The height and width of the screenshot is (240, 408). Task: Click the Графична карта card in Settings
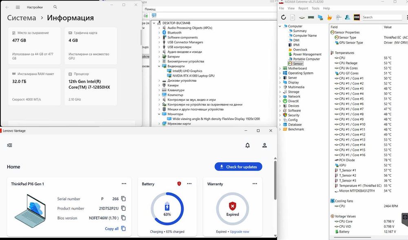pos(91,46)
